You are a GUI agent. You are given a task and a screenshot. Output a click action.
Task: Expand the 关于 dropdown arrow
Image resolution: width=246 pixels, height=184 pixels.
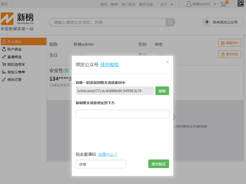pyautogui.click(x=172, y=4)
